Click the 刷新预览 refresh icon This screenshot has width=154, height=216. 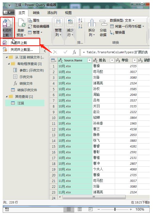pyautogui.click(x=22, y=23)
